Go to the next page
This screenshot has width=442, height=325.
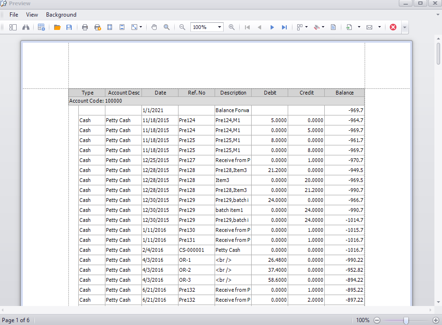[272, 28]
